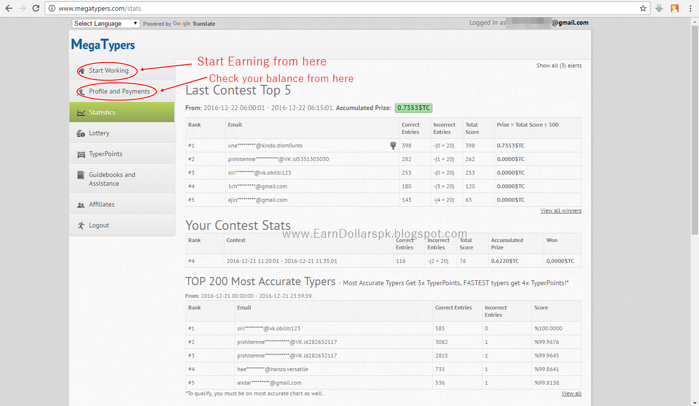Click the site info icon in address bar

[51, 8]
